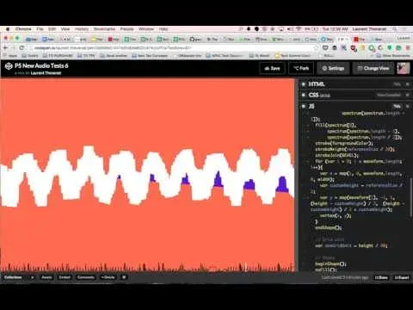Bookmark this page with star icon
The width and height of the screenshot is (413, 310).
pos(317,48)
